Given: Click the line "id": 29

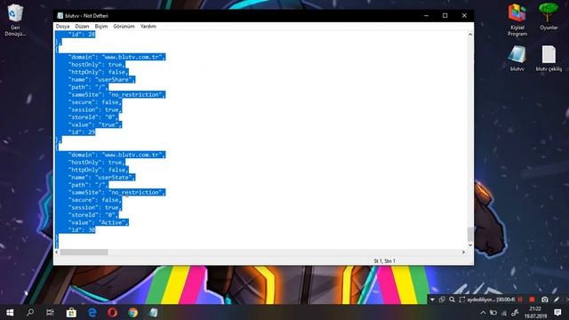Looking at the screenshot, I should (81, 132).
